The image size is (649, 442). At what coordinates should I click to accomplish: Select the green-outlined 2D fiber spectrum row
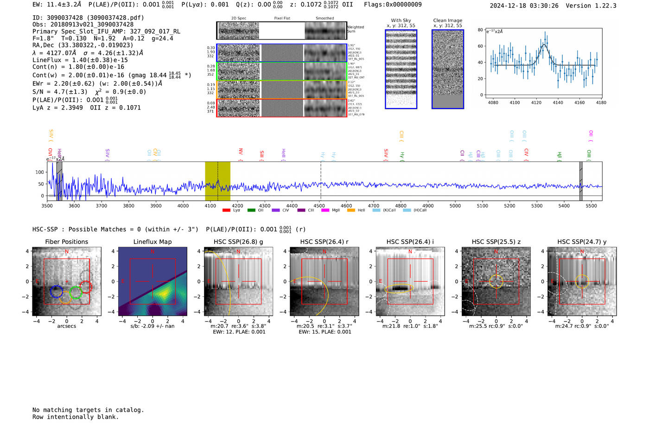[x=282, y=71]
